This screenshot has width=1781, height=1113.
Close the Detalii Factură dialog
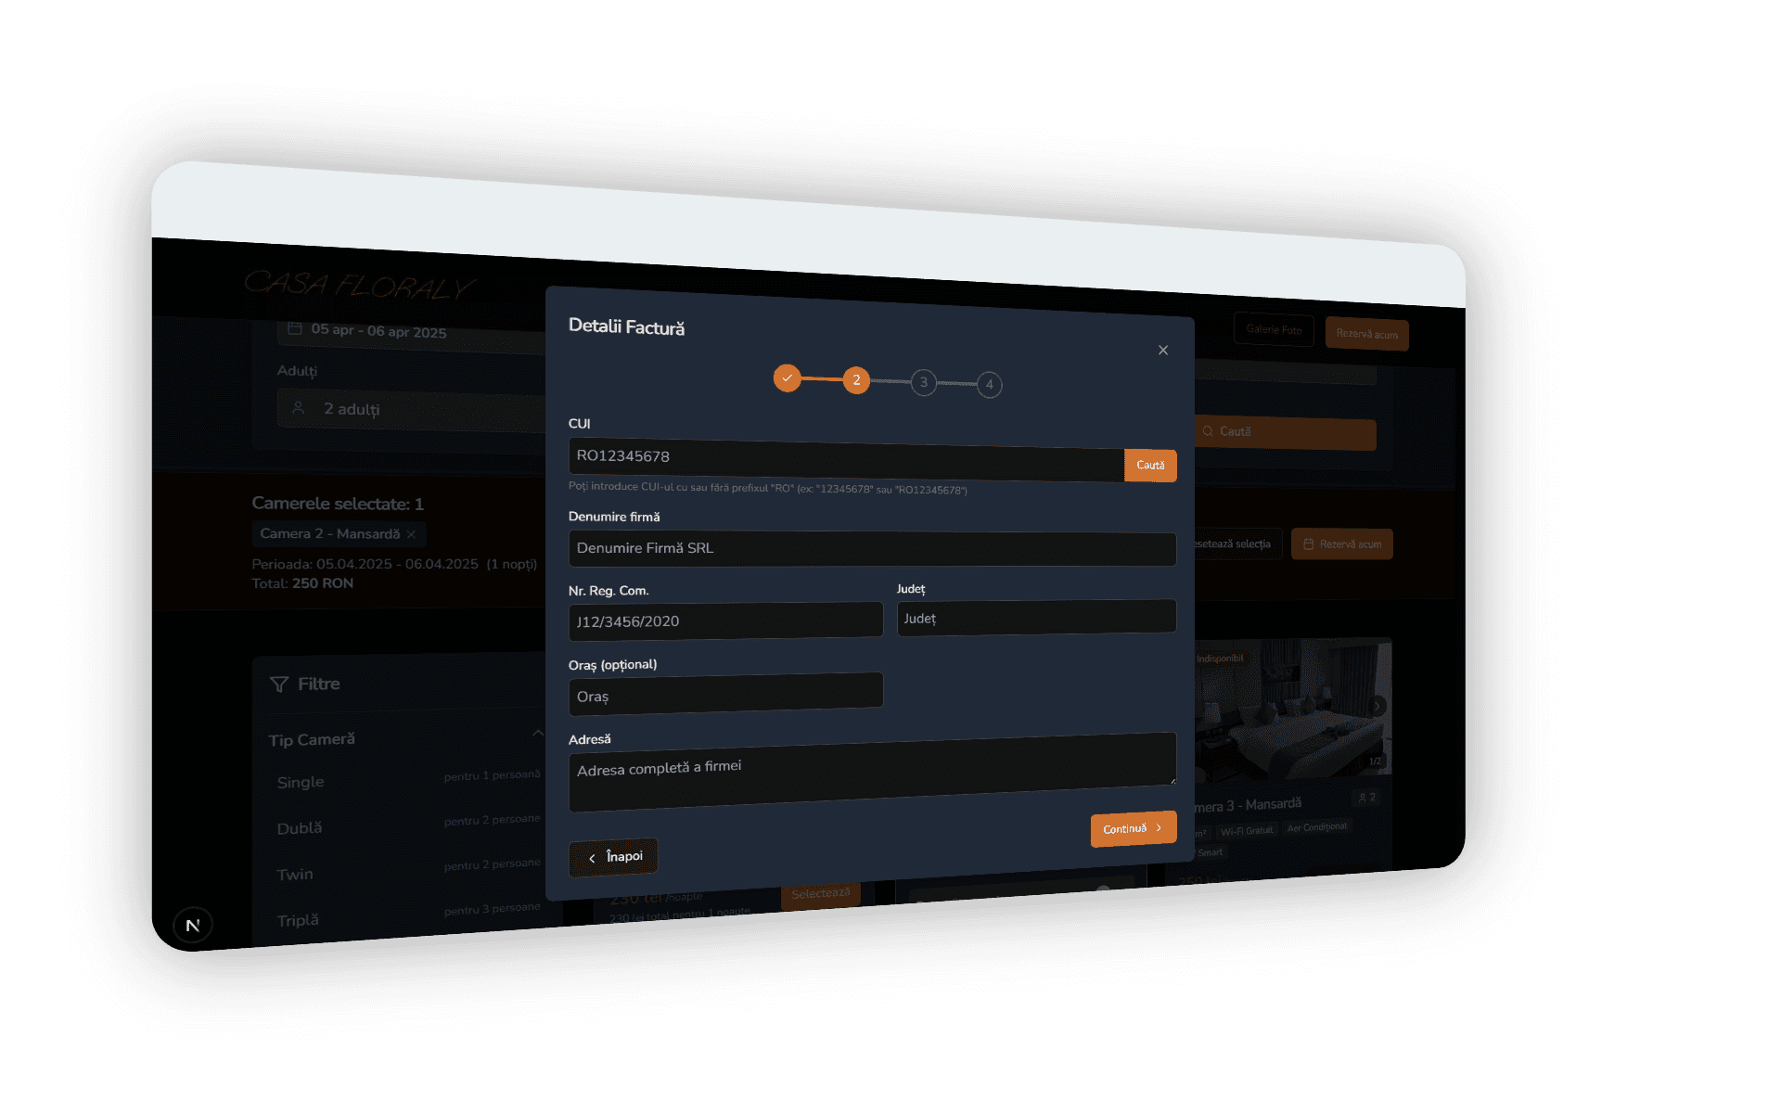click(x=1162, y=351)
